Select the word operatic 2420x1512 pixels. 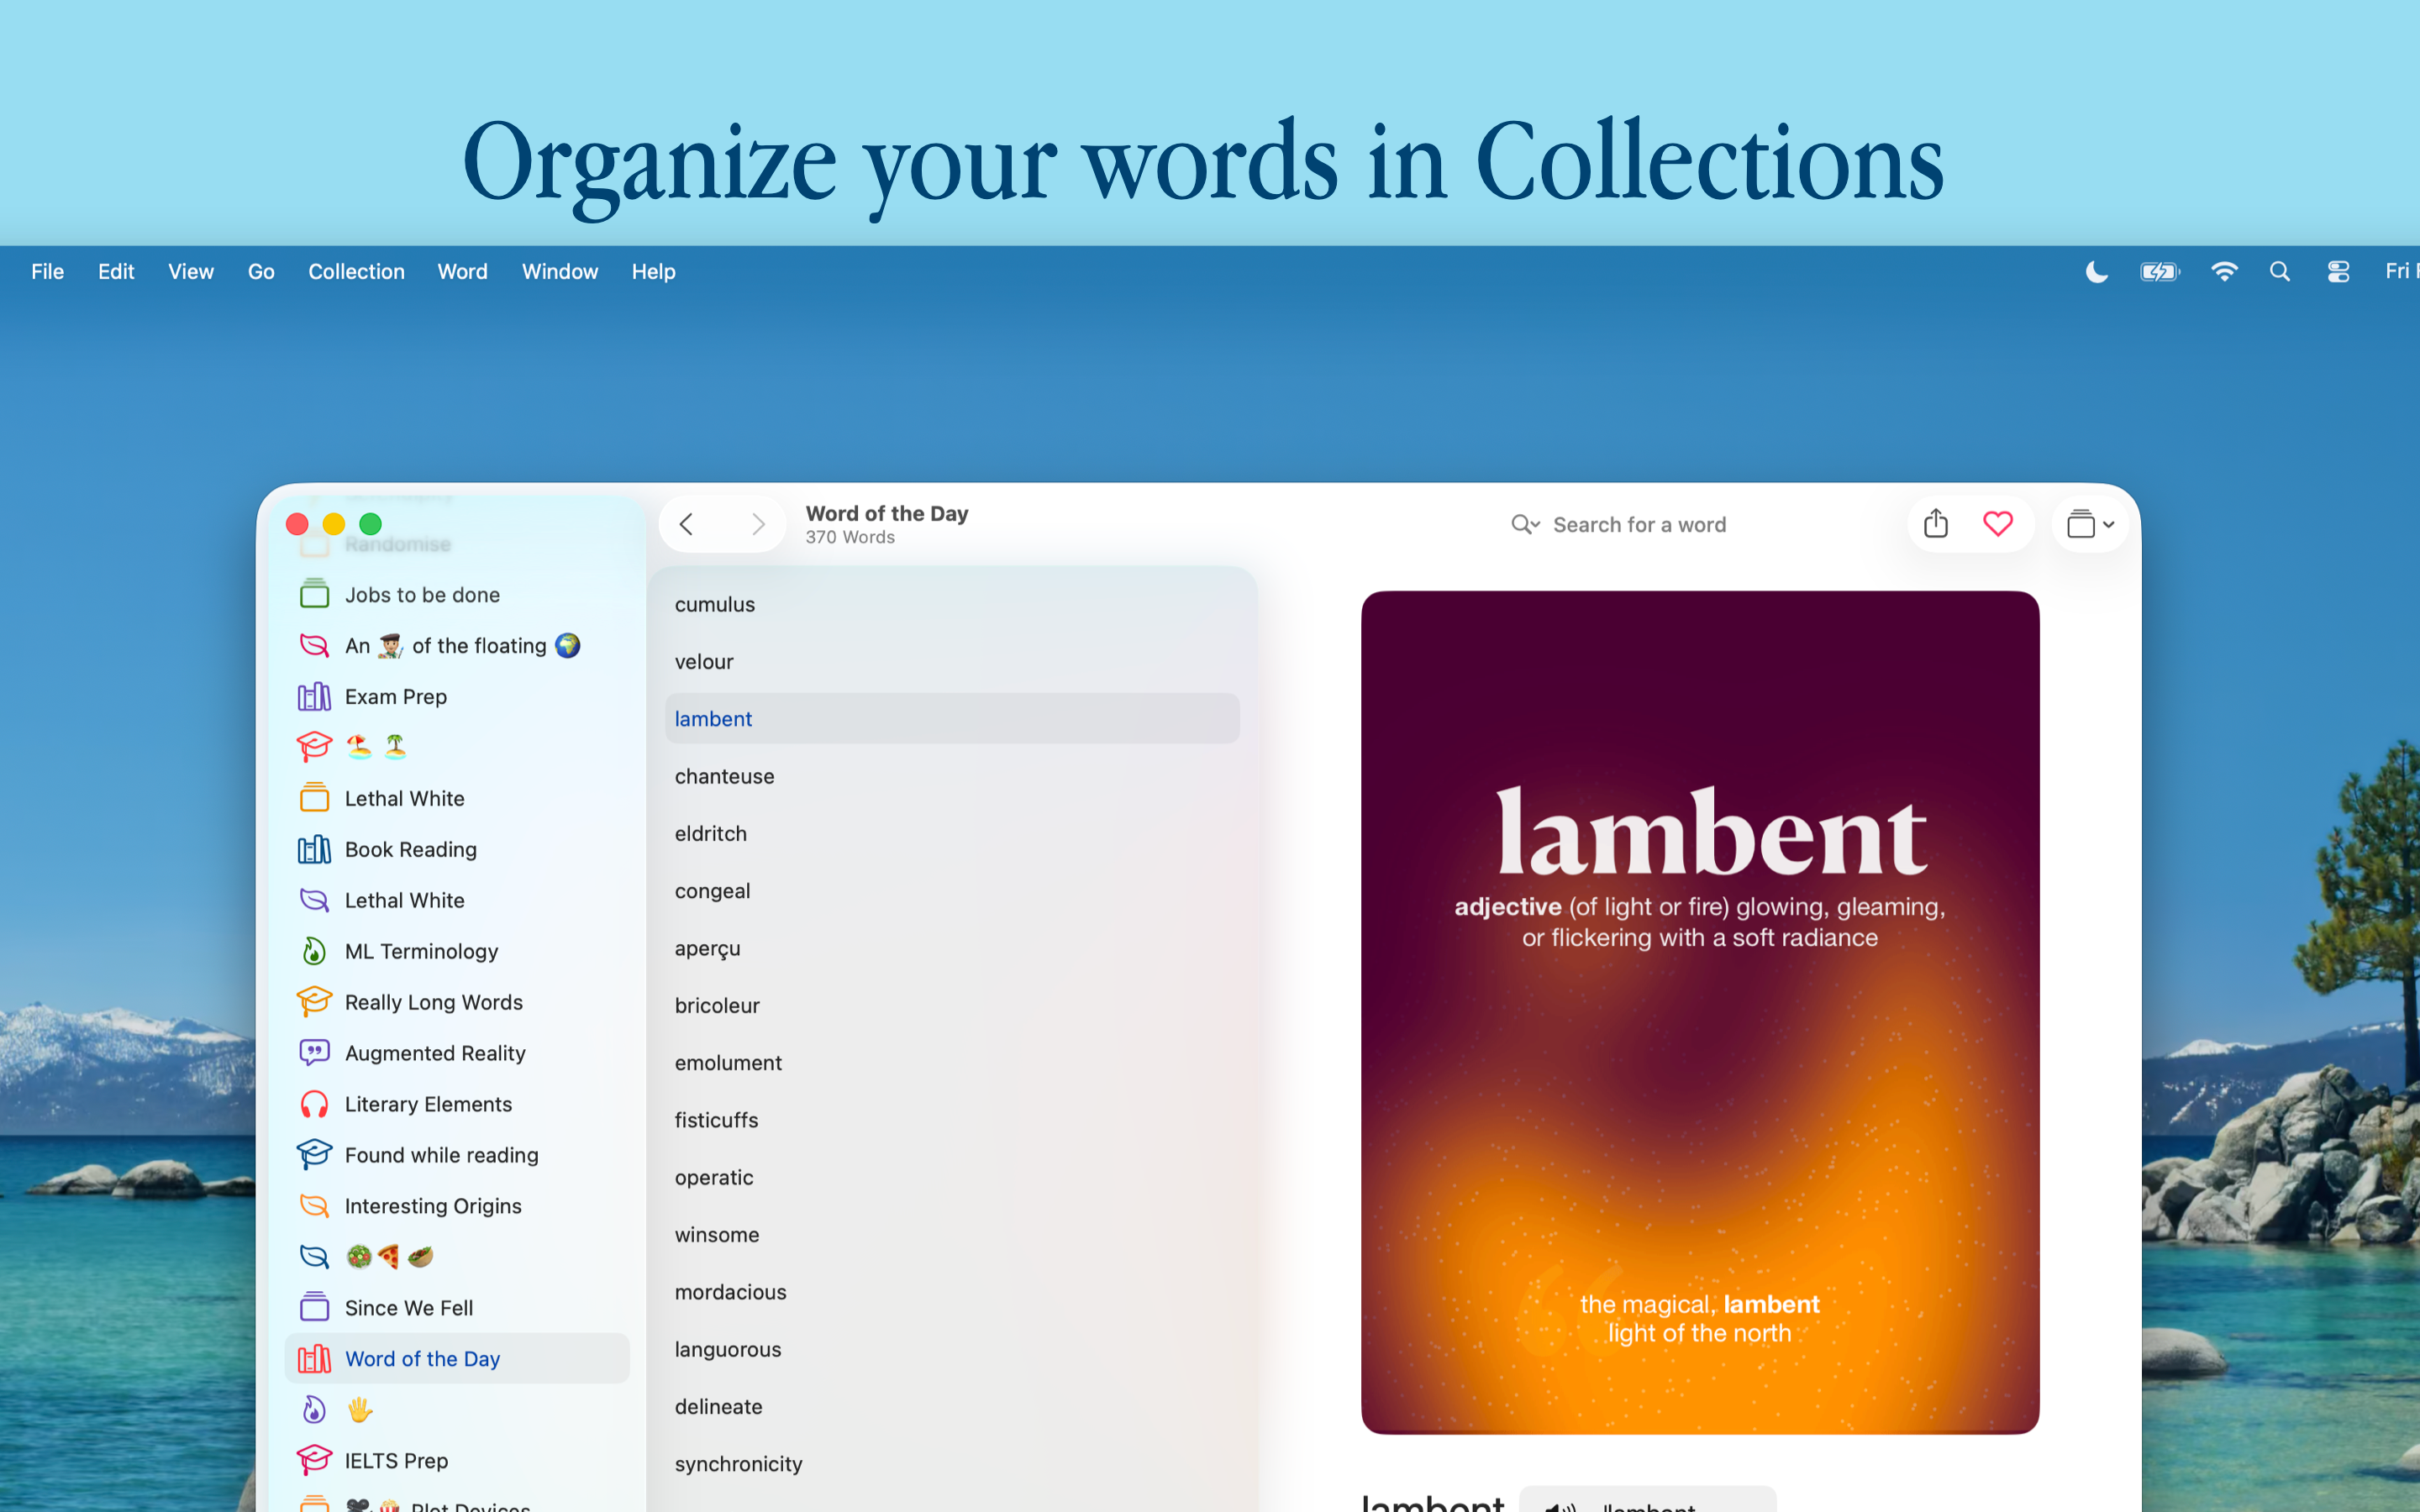tap(951, 1177)
